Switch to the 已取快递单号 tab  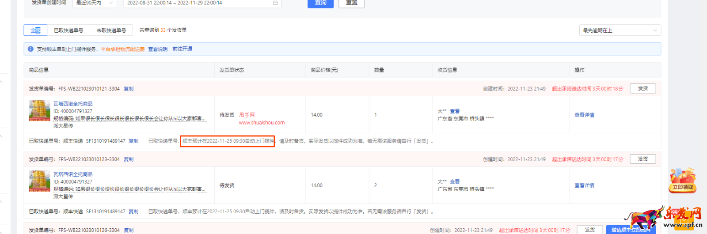[68, 30]
